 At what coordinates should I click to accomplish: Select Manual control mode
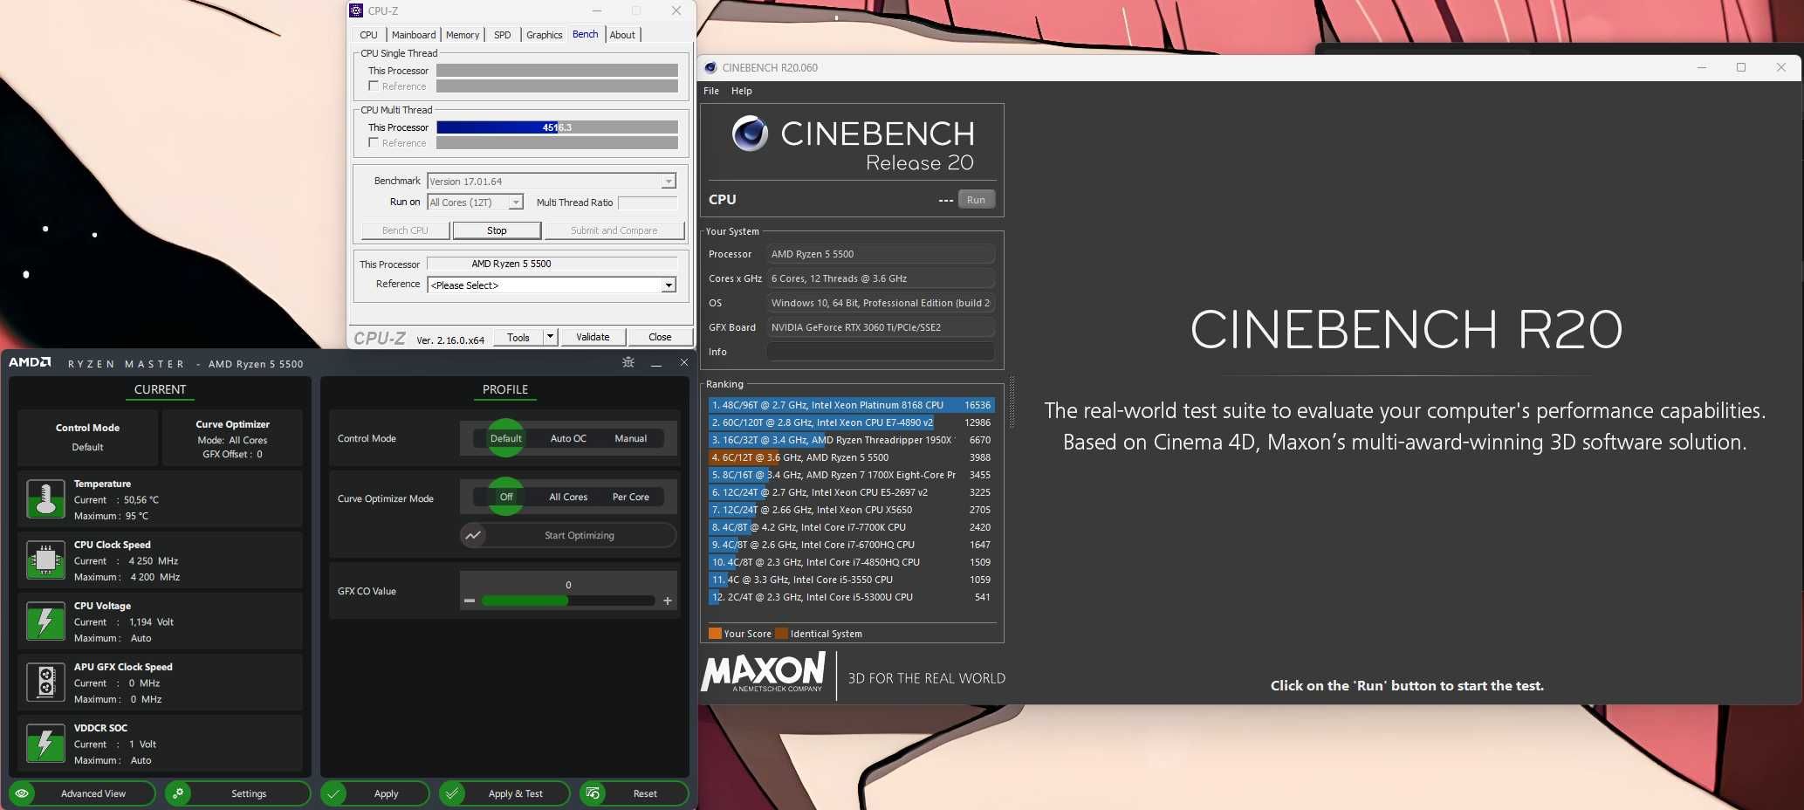tap(630, 438)
